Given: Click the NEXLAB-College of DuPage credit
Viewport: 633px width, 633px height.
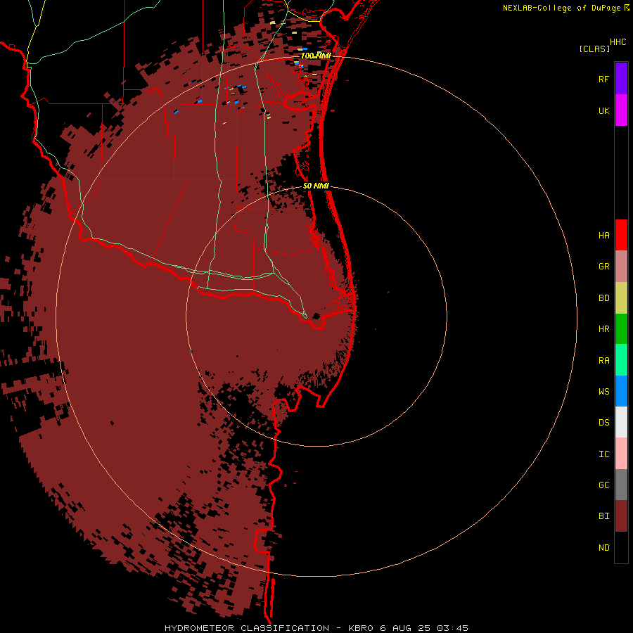Looking at the screenshot, I should [x=562, y=8].
